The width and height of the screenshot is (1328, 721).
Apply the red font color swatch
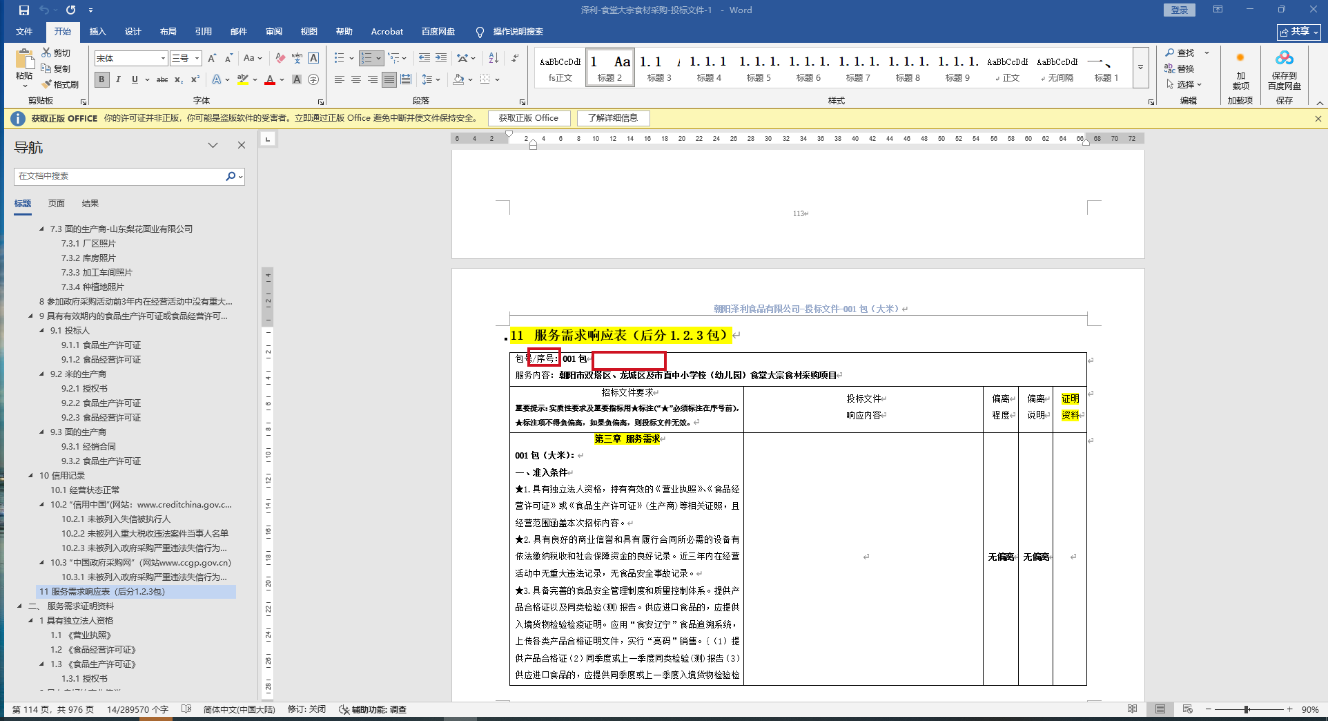point(270,80)
